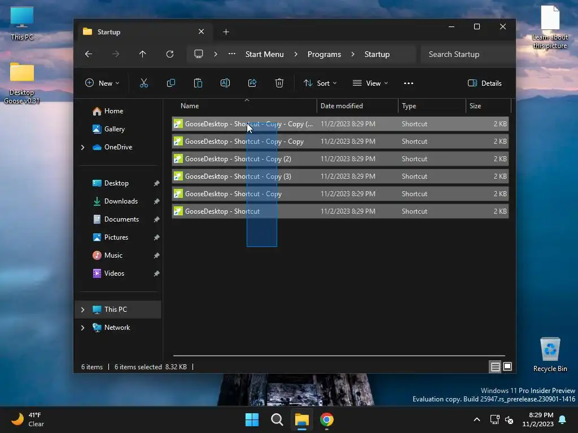The width and height of the screenshot is (578, 433).
Task: Expand This PC tree node chevron
Action: pyautogui.click(x=82, y=310)
